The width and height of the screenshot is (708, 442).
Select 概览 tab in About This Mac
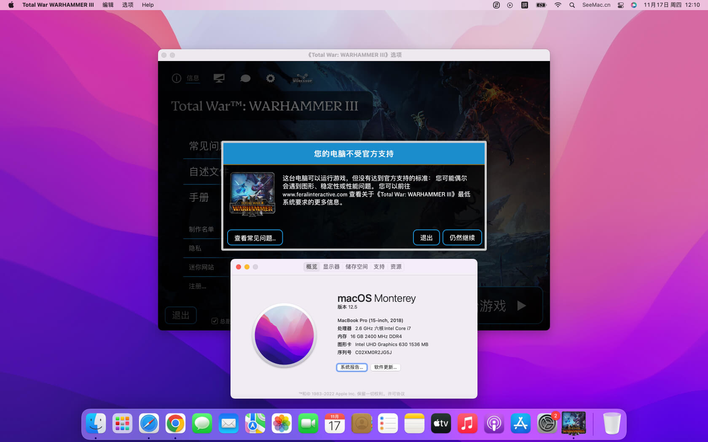point(311,267)
